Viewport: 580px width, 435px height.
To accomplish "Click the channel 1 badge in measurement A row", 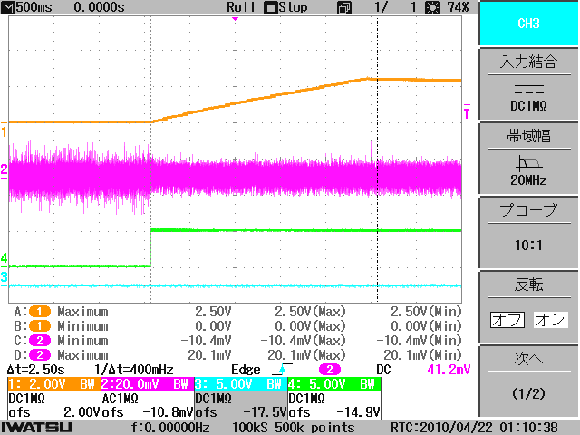I will [40, 312].
